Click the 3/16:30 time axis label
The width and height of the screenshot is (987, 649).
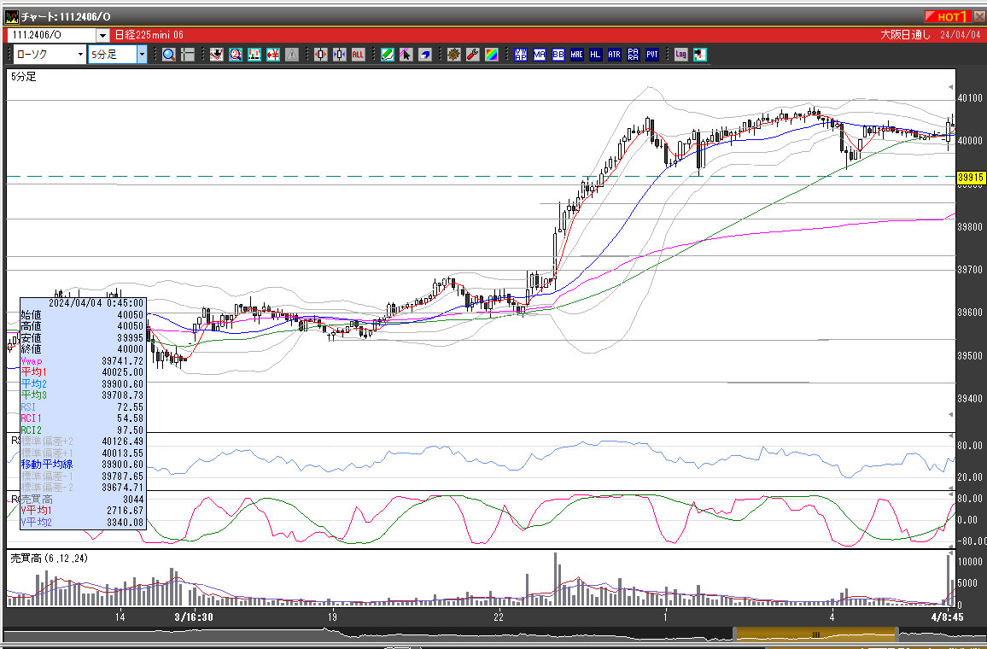pyautogui.click(x=194, y=617)
